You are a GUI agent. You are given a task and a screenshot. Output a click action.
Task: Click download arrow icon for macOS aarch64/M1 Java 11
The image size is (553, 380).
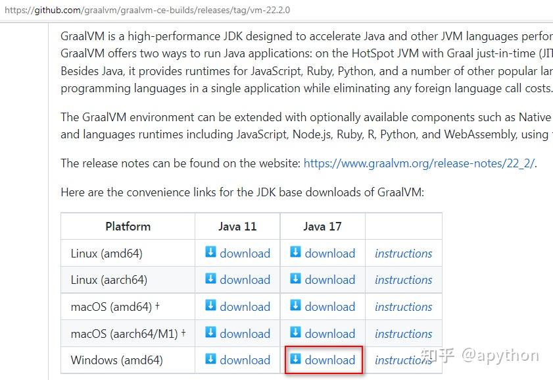tap(210, 333)
